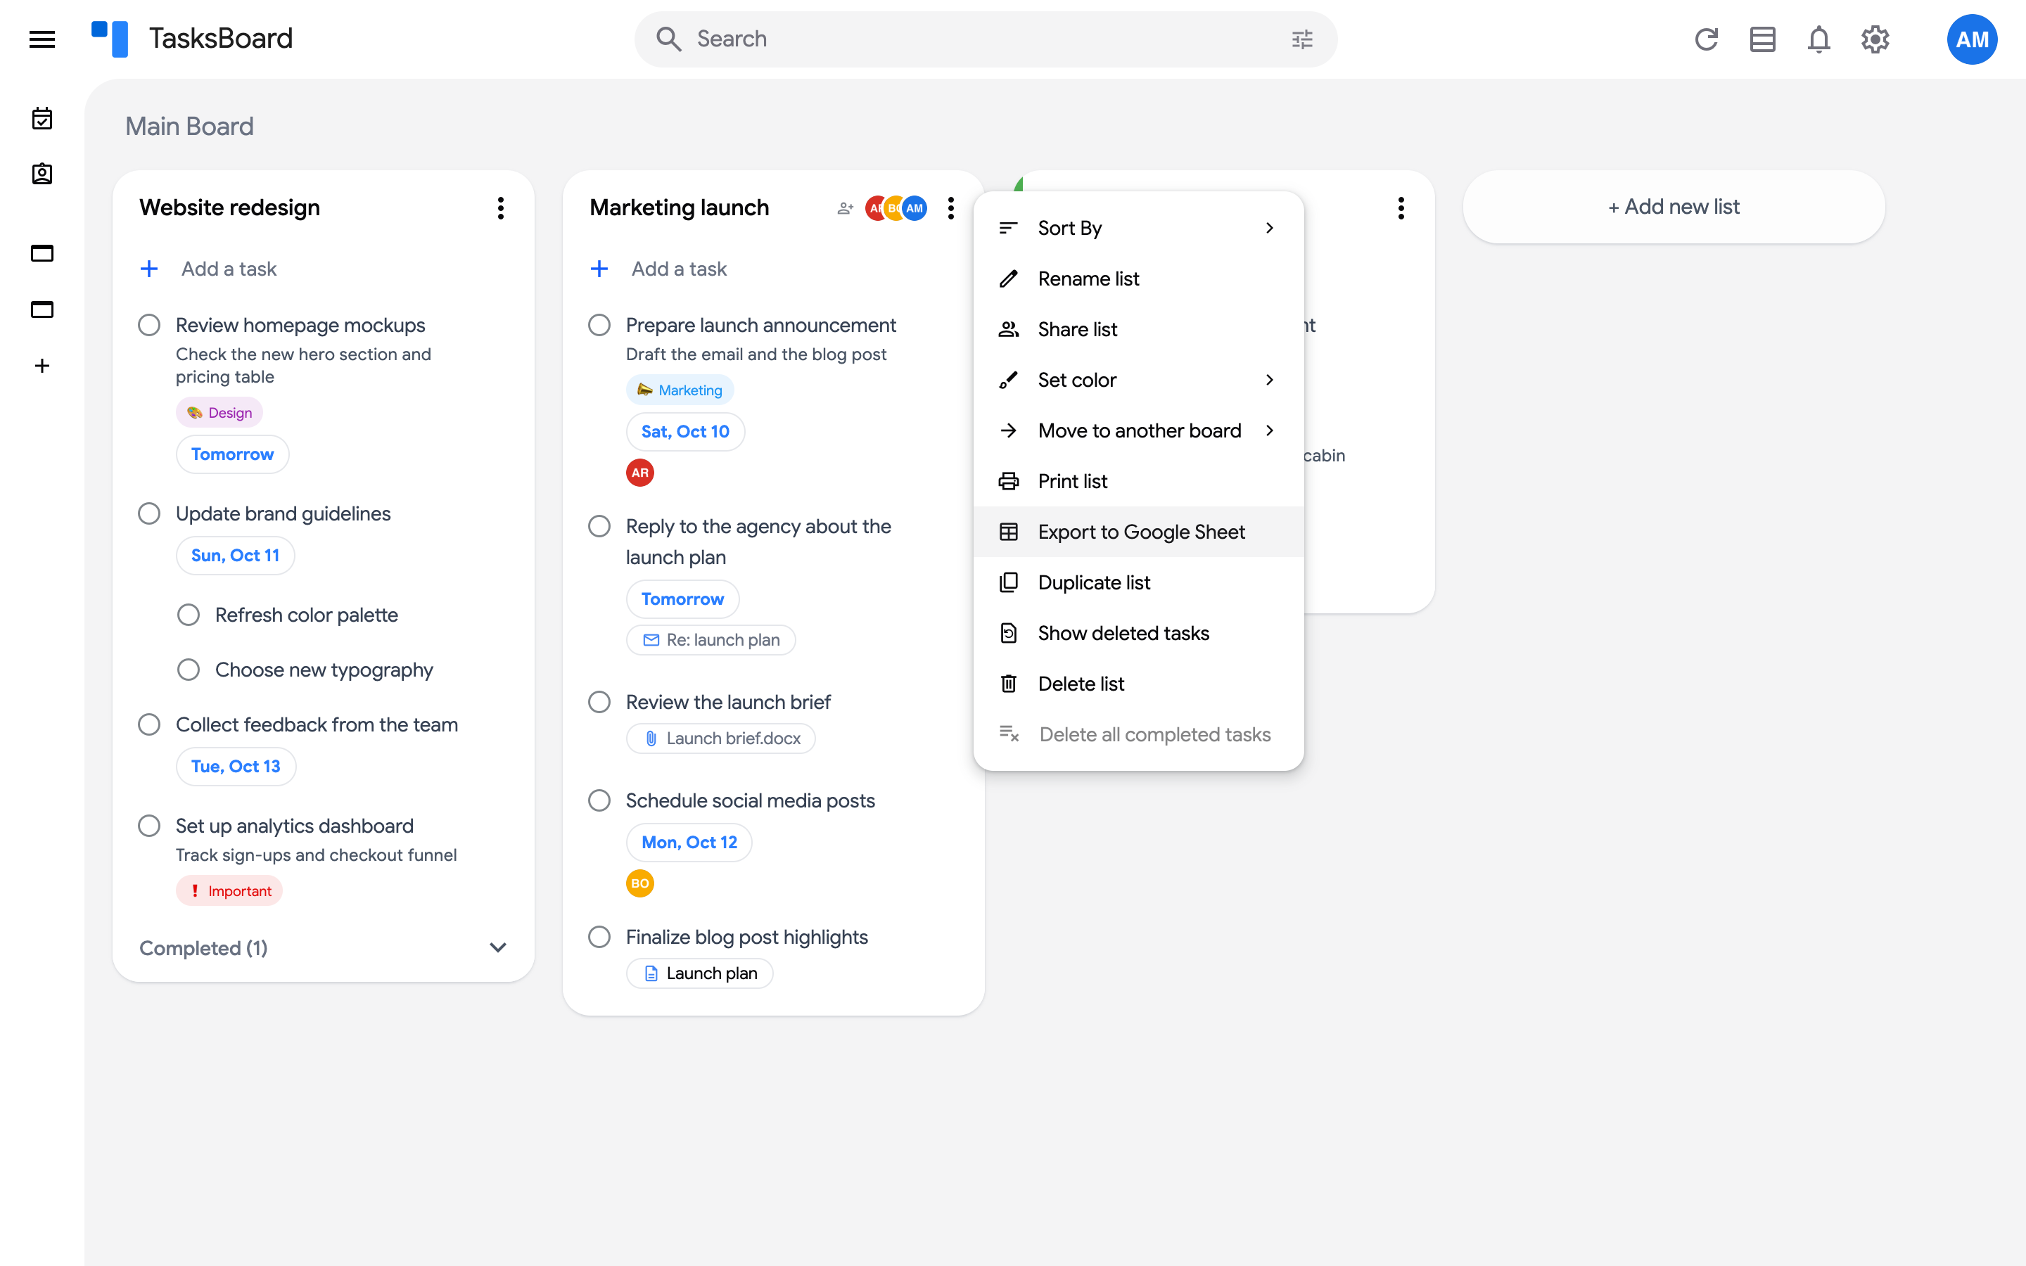Click the add member icon on Marketing launch
2026x1266 pixels.
[846, 207]
